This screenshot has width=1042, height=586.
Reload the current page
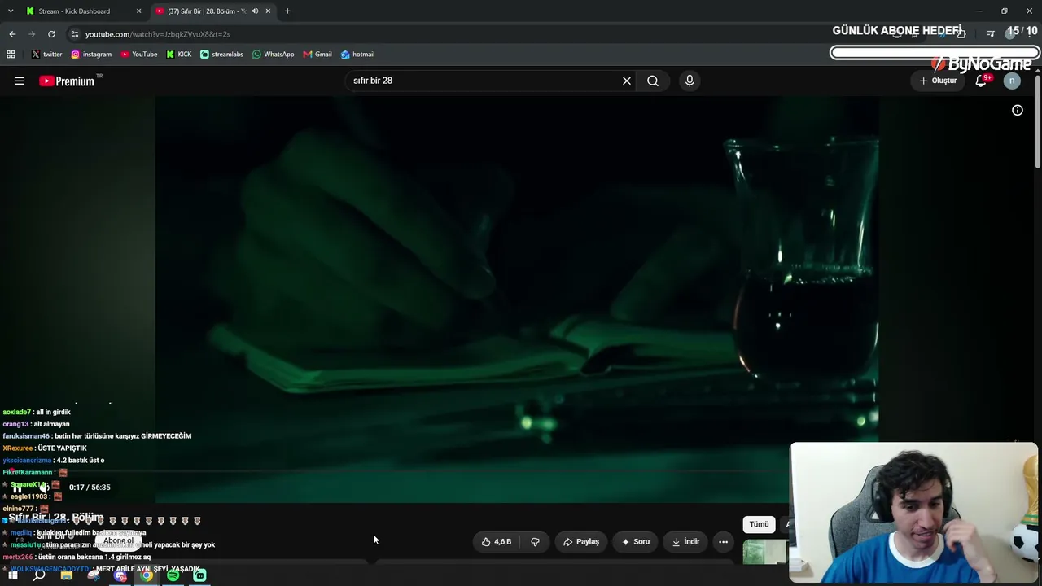click(x=51, y=34)
